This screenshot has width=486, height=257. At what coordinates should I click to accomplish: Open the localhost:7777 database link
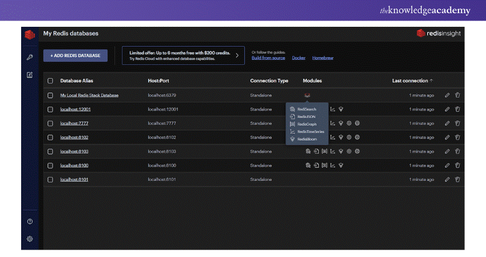point(74,123)
